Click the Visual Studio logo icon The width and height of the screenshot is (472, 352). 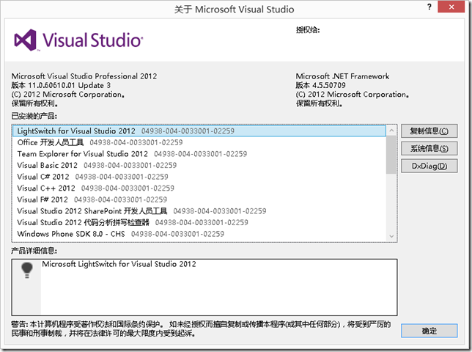(x=26, y=40)
